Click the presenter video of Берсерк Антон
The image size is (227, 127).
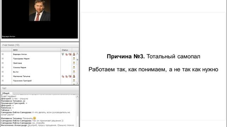tap(40, 19)
